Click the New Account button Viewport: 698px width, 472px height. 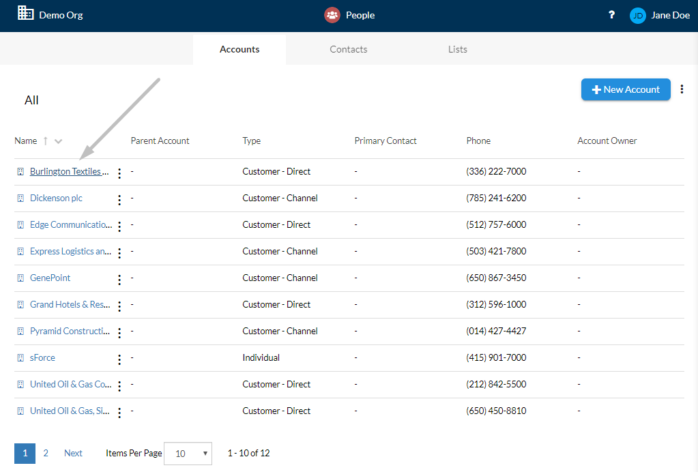tap(626, 89)
